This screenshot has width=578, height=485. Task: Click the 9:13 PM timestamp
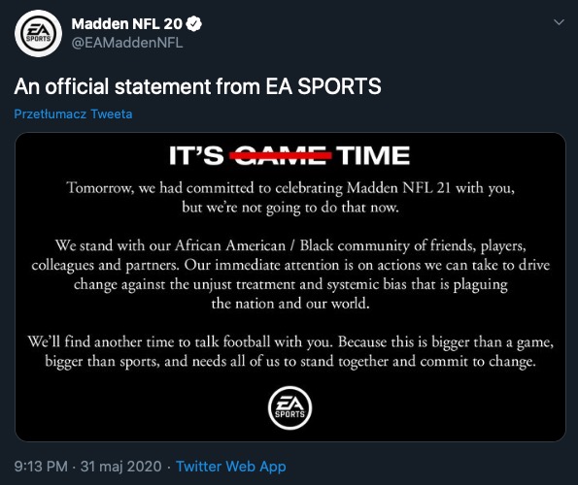pyautogui.click(x=41, y=467)
